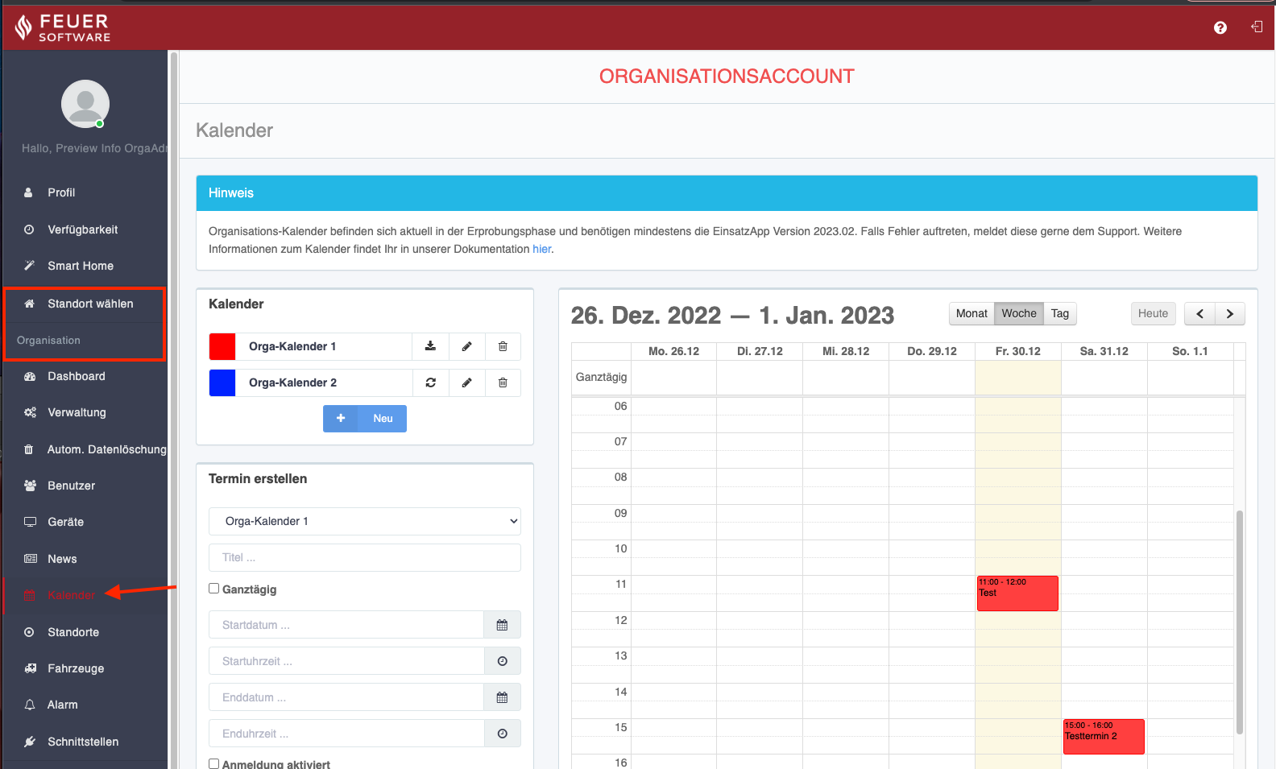Follow the 'hier' documentation link
Image resolution: width=1276 pixels, height=769 pixels.
coord(541,249)
